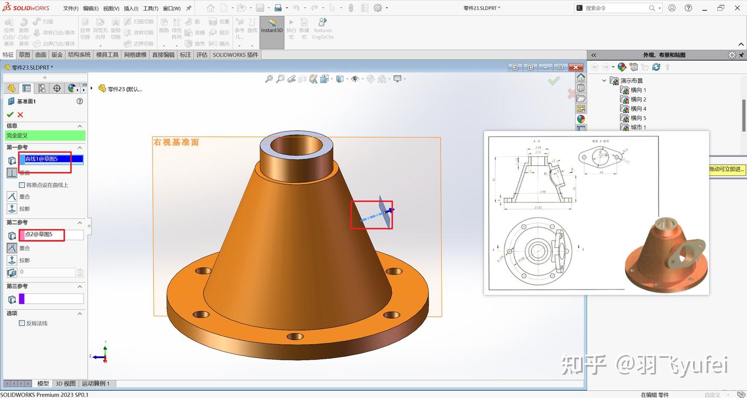
Task: Click the View Orientation cube icon
Action: 324,79
